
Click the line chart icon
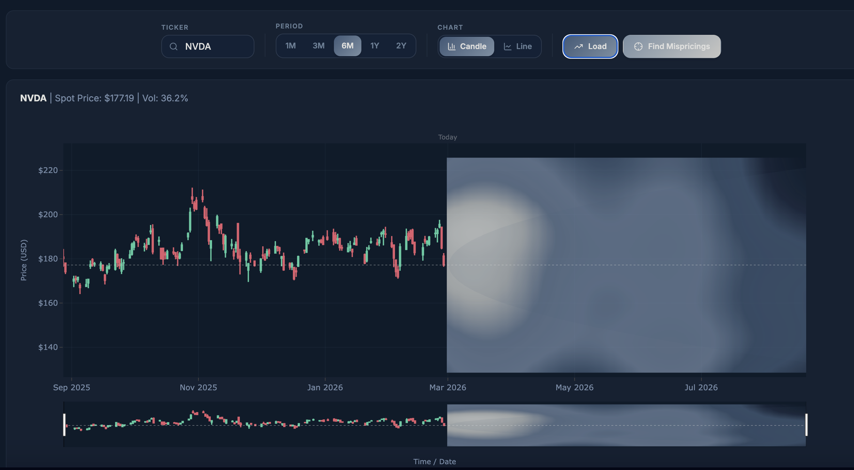point(507,47)
